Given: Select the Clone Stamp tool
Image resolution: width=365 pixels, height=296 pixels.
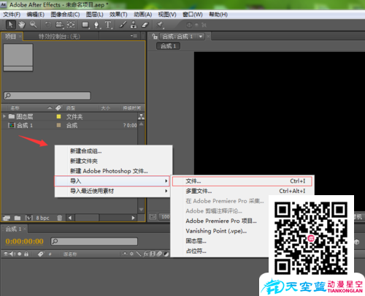Looking at the screenshot, I should (x=134, y=25).
